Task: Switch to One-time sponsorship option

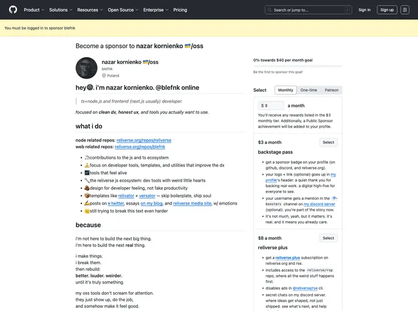Action: (x=309, y=90)
